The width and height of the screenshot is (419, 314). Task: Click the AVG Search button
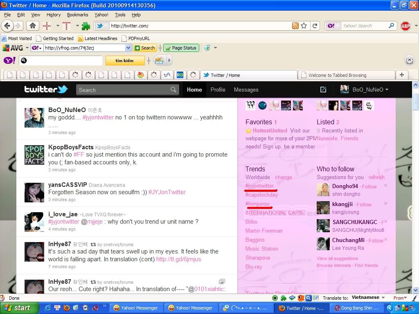point(144,48)
